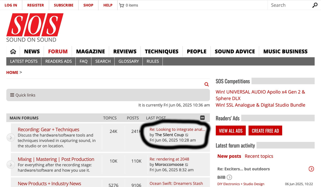Select the New posts tab
The width and height of the screenshot is (321, 187).
click(229, 156)
